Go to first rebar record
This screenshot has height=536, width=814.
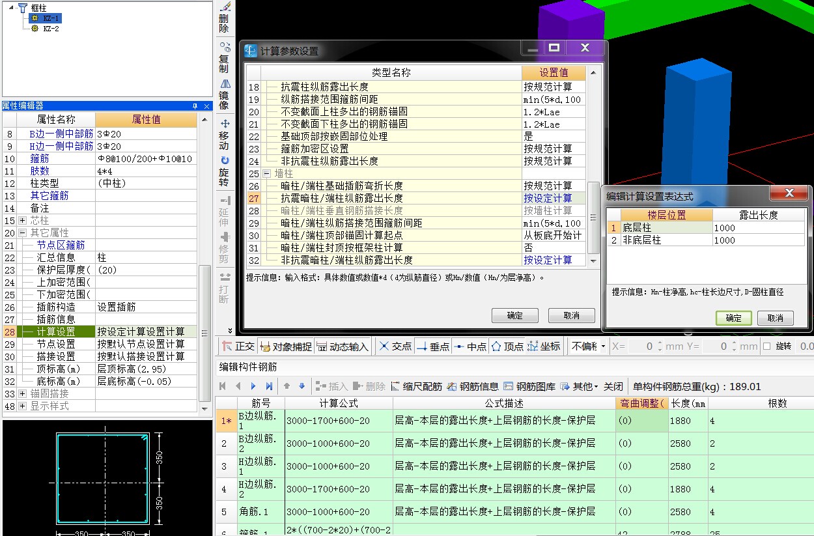coord(223,386)
